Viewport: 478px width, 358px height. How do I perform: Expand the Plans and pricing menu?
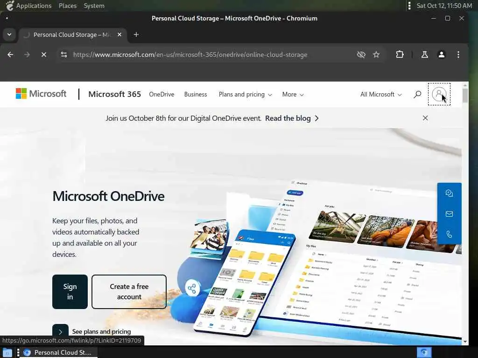245,94
